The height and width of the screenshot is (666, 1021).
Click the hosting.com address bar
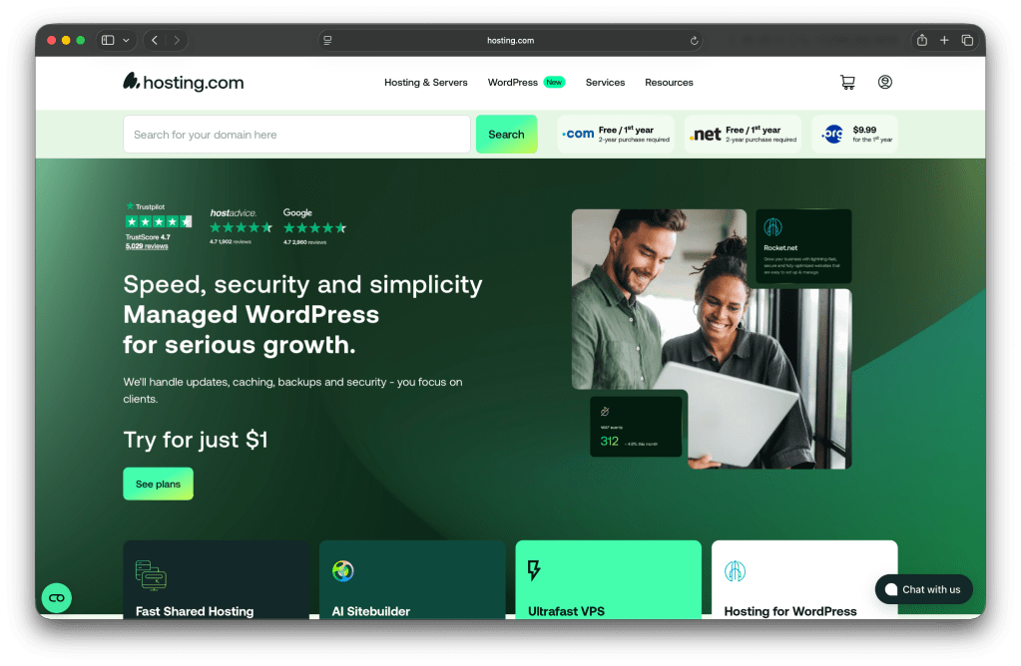(x=510, y=40)
